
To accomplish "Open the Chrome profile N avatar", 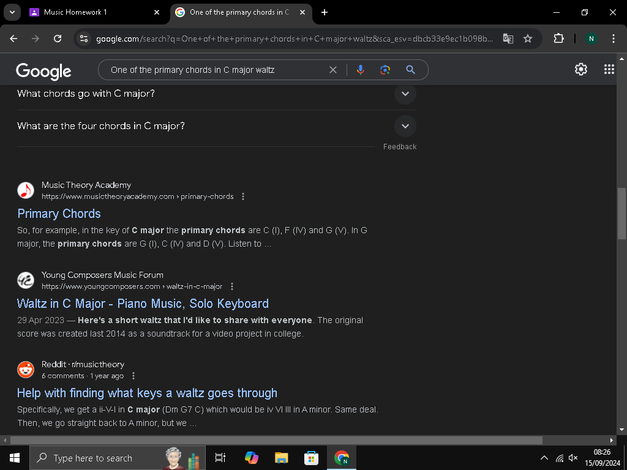I will (591, 39).
